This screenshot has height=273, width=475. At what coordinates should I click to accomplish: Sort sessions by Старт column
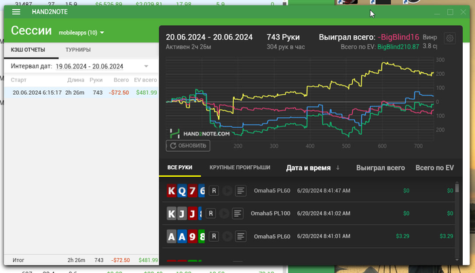18,80
